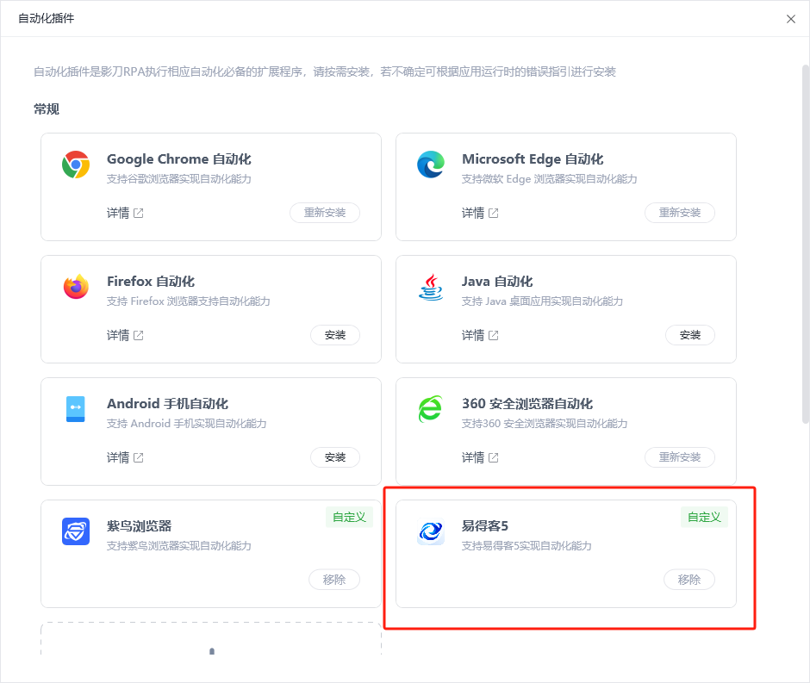Click description 支持 Java 桌面应用实现自动化能力
Viewport: 810px width, 683px height.
[x=542, y=301]
